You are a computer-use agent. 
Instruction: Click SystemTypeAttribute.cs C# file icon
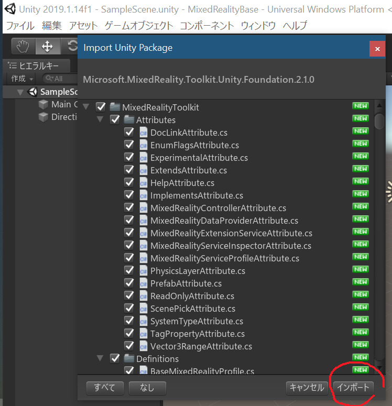143,321
